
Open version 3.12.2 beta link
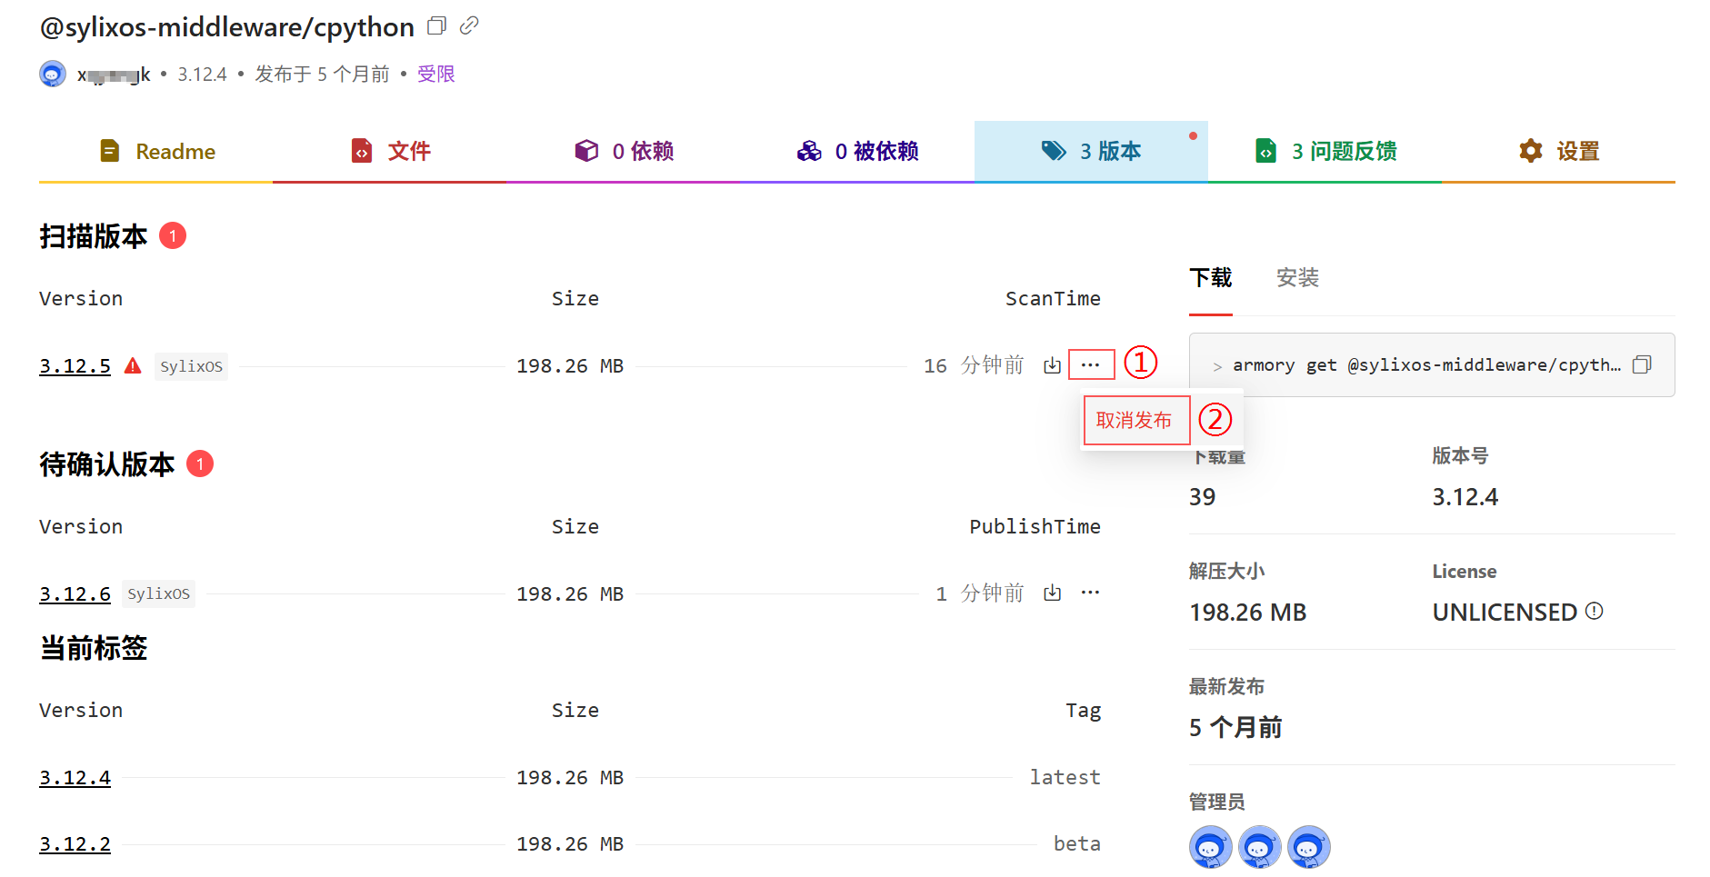tap(75, 844)
